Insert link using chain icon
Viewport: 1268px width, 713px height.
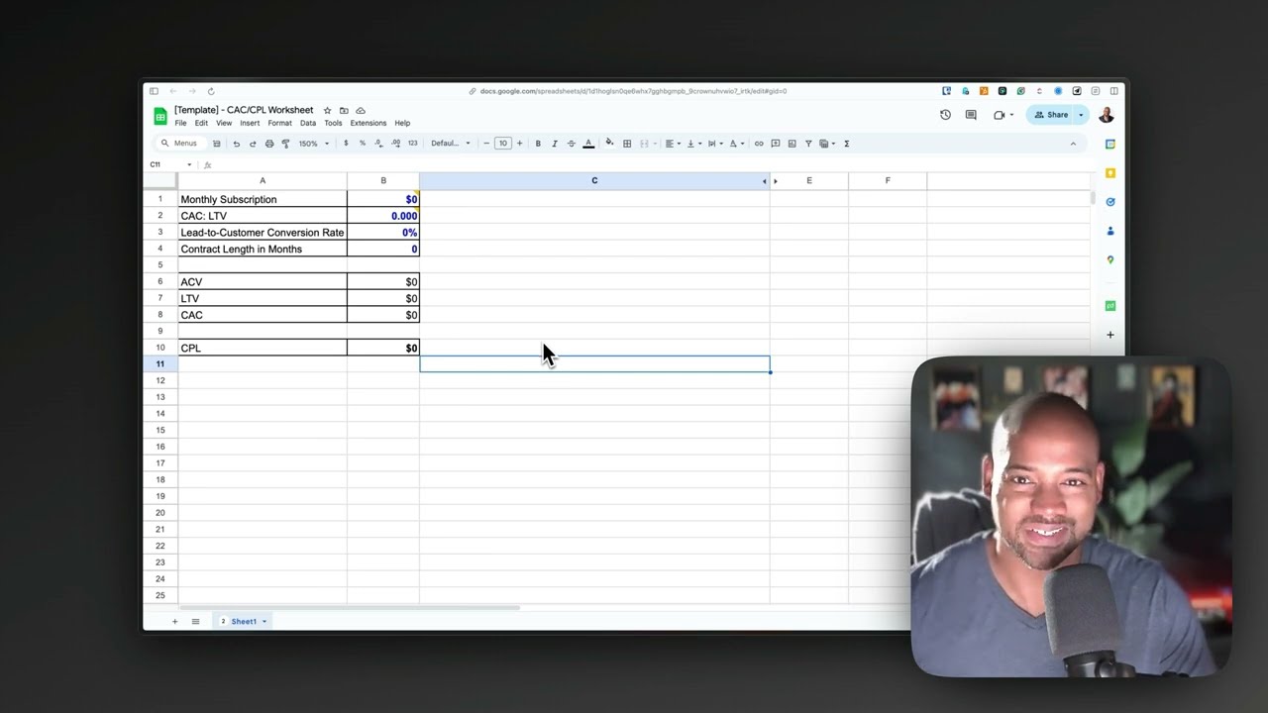tap(759, 144)
